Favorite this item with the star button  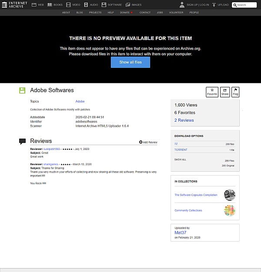tap(212, 92)
